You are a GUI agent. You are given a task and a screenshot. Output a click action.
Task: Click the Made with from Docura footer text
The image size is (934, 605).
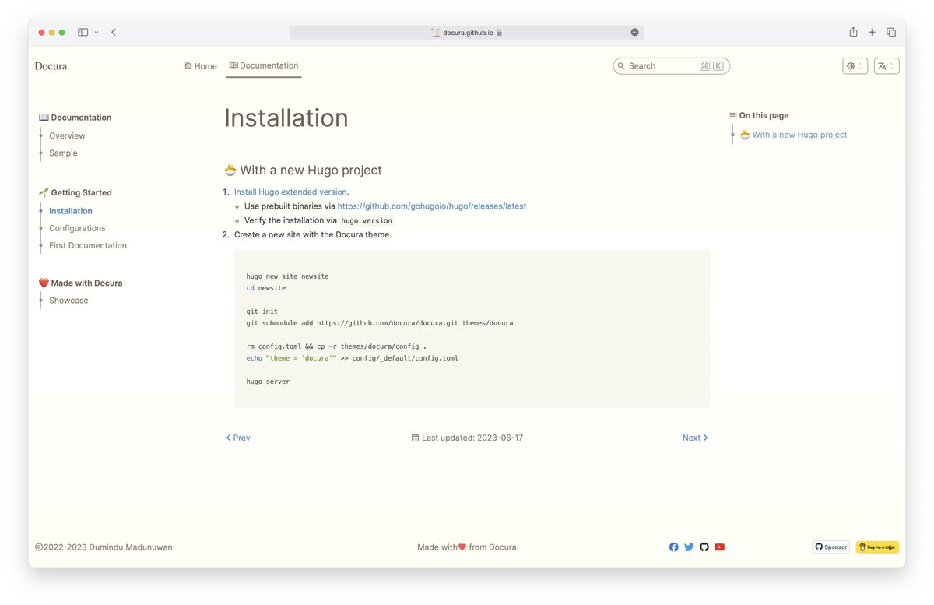tap(467, 547)
